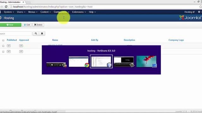Open the Content menu

pos(45,12)
